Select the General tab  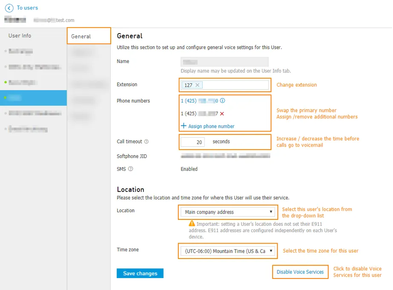pos(89,36)
